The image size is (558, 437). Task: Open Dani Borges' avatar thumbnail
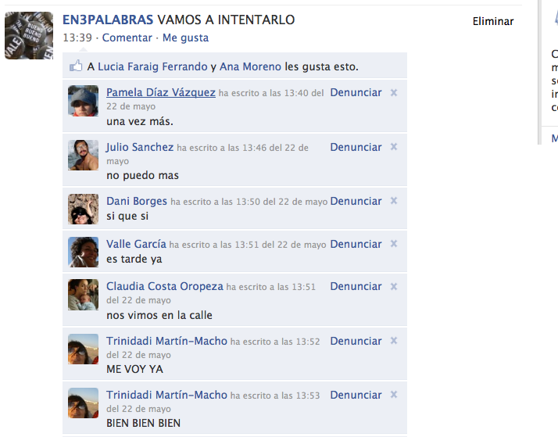tap(84, 209)
